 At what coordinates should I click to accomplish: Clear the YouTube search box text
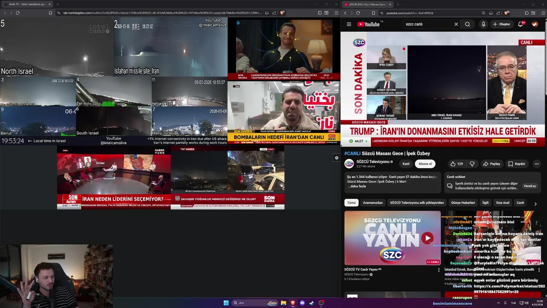456,24
